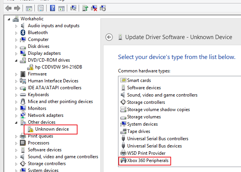Image resolution: width=241 pixels, height=172 pixels.
Task: Click the Forward arrow toolbar icon
Action: pyautogui.click(x=17, y=8)
